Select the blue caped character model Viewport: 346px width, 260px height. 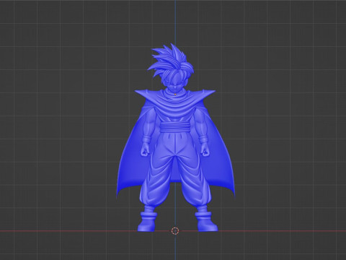(175, 138)
